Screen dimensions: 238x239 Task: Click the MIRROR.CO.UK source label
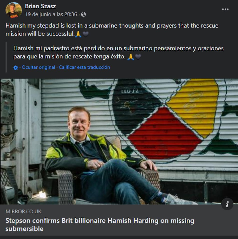click(23, 211)
